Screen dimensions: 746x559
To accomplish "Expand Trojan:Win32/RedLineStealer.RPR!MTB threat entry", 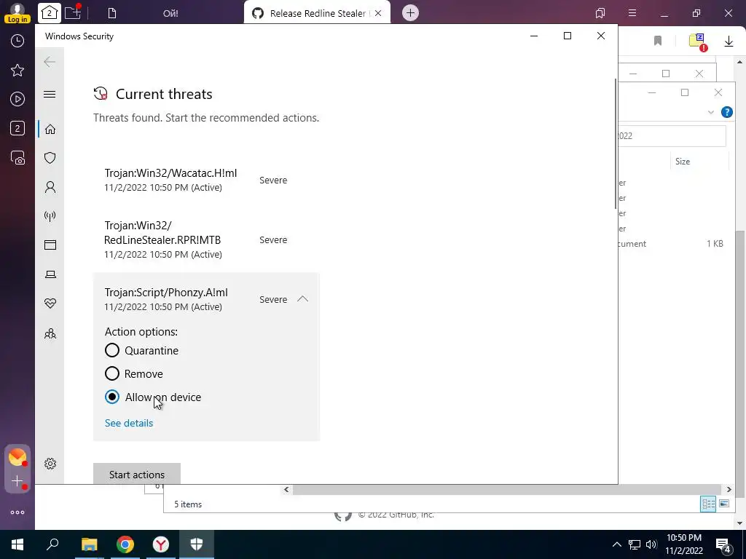I will pos(206,239).
